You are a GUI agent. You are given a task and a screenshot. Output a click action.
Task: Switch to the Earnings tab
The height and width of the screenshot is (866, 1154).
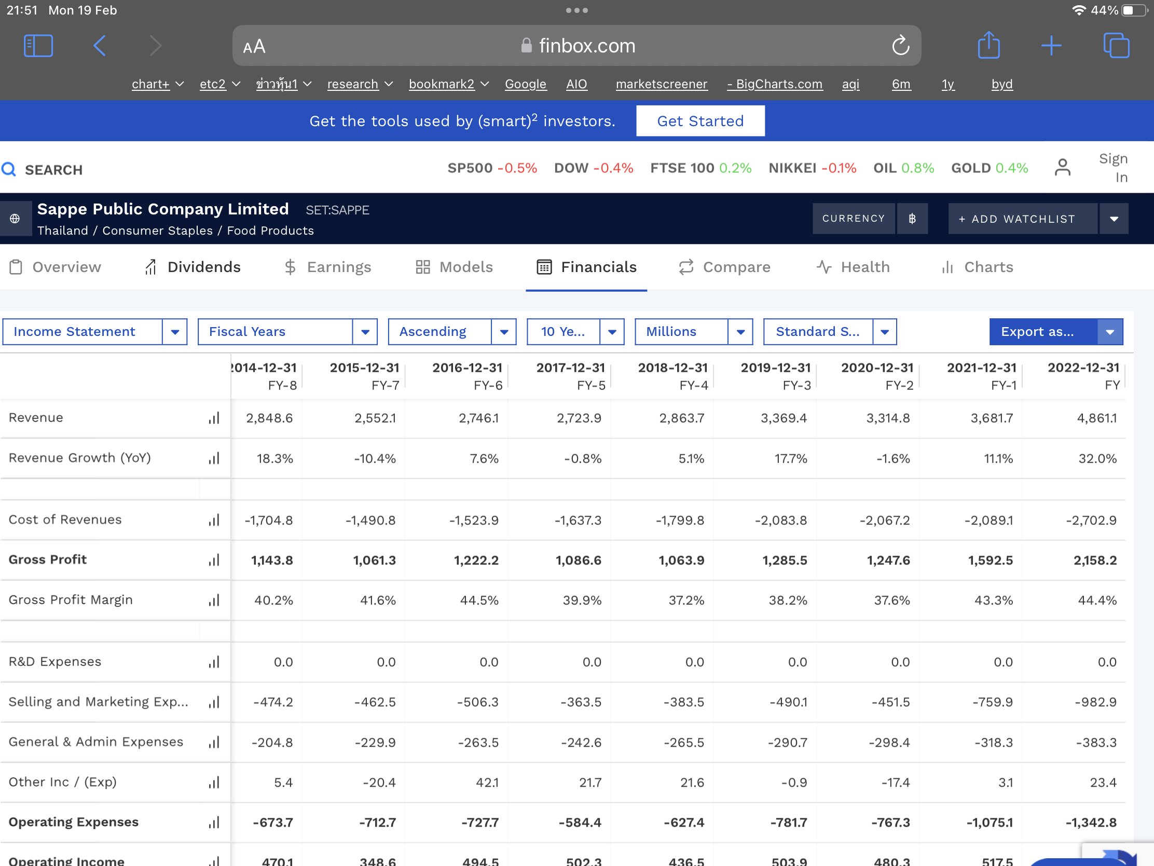pos(327,267)
